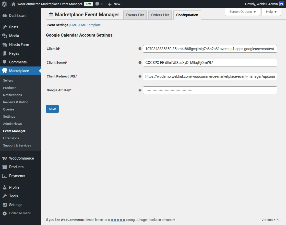Screen dimensions: 286x225
Task: Select the Posts pin icon in the sidebar
Action: click(x=5, y=27)
